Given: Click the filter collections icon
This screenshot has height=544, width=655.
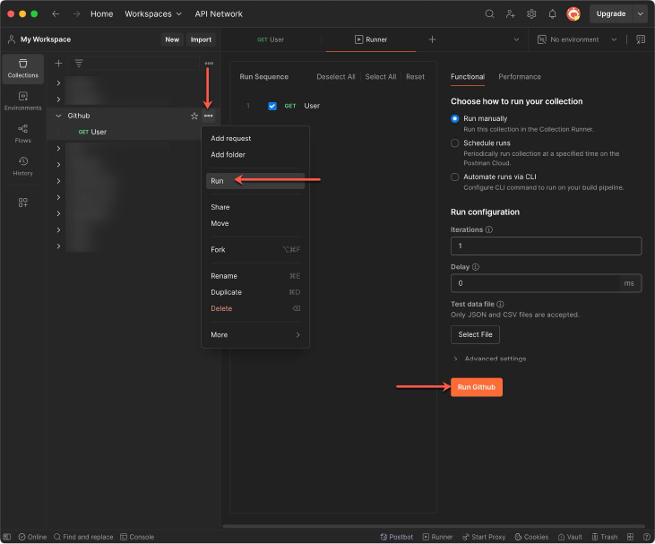Looking at the screenshot, I should (x=79, y=63).
